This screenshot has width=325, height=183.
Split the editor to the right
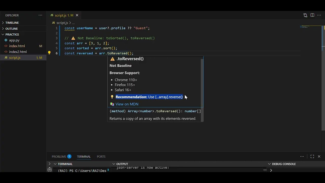point(312,15)
